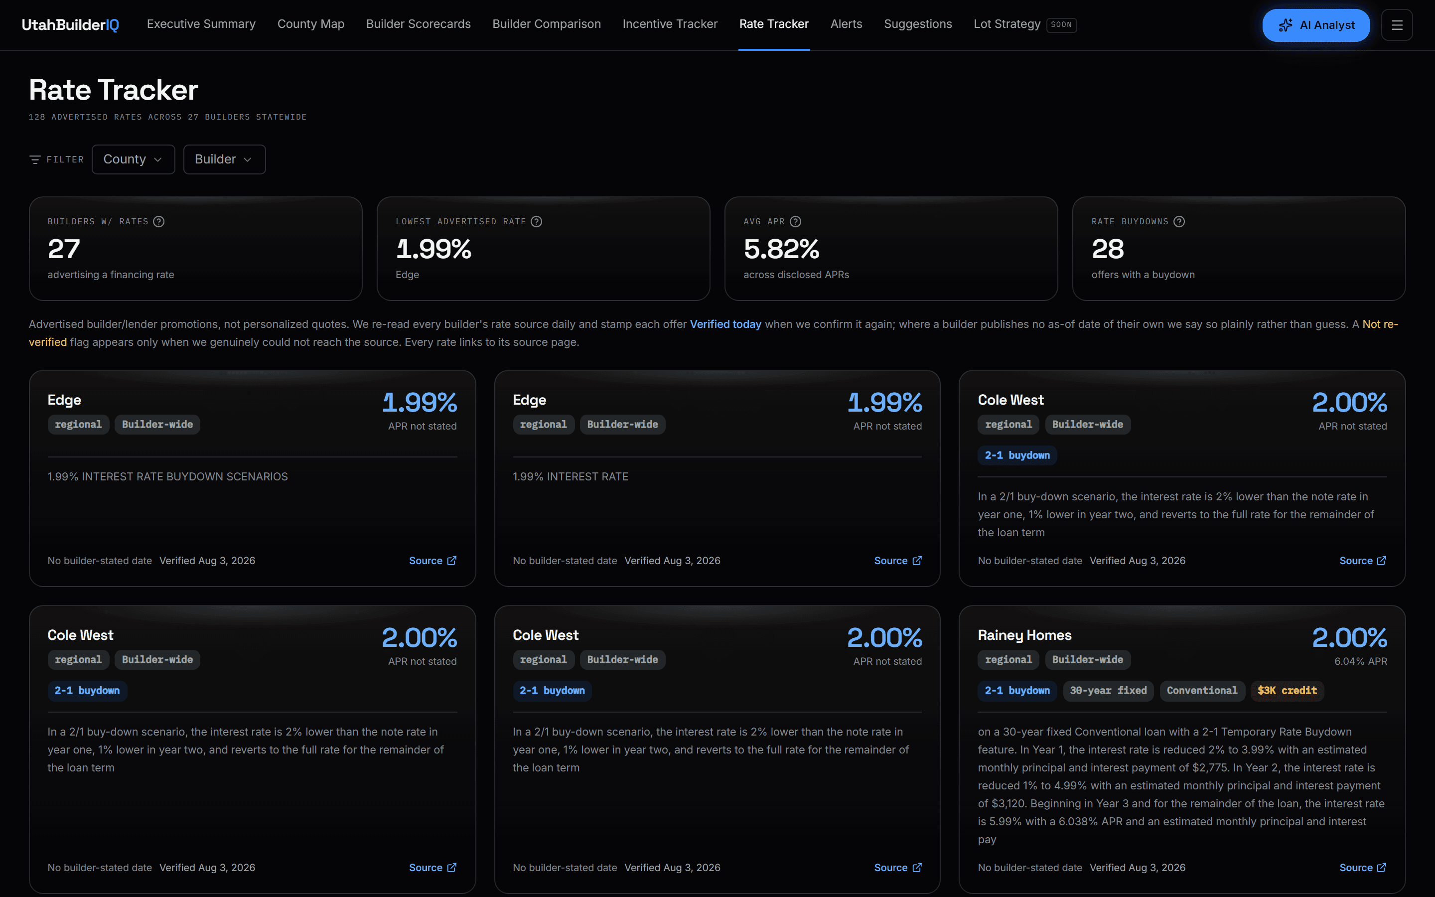Go to the Incentive Tracker tab
This screenshot has width=1435, height=897.
pos(670,24)
